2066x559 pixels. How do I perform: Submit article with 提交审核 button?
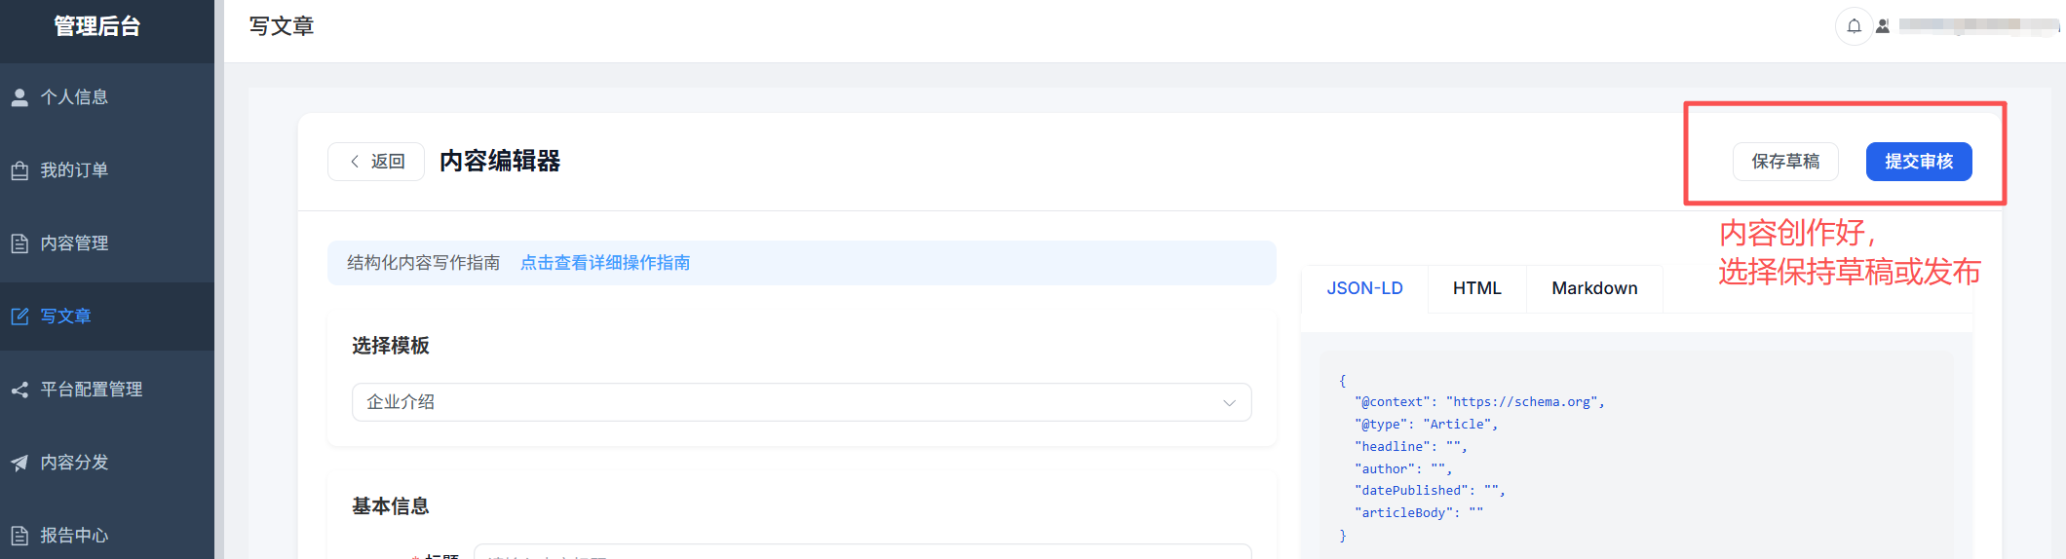[x=1919, y=162]
